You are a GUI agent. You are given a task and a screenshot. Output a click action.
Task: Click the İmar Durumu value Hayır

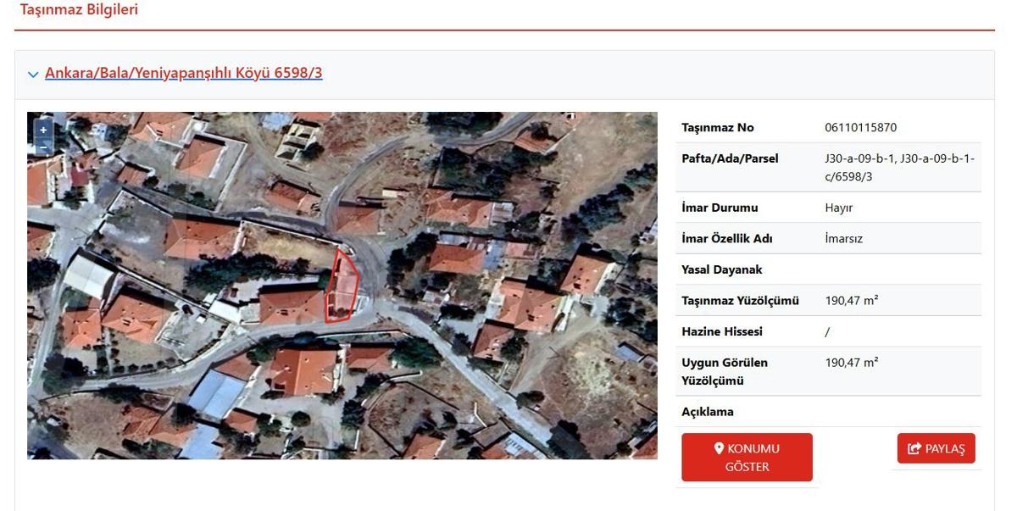pos(839,208)
